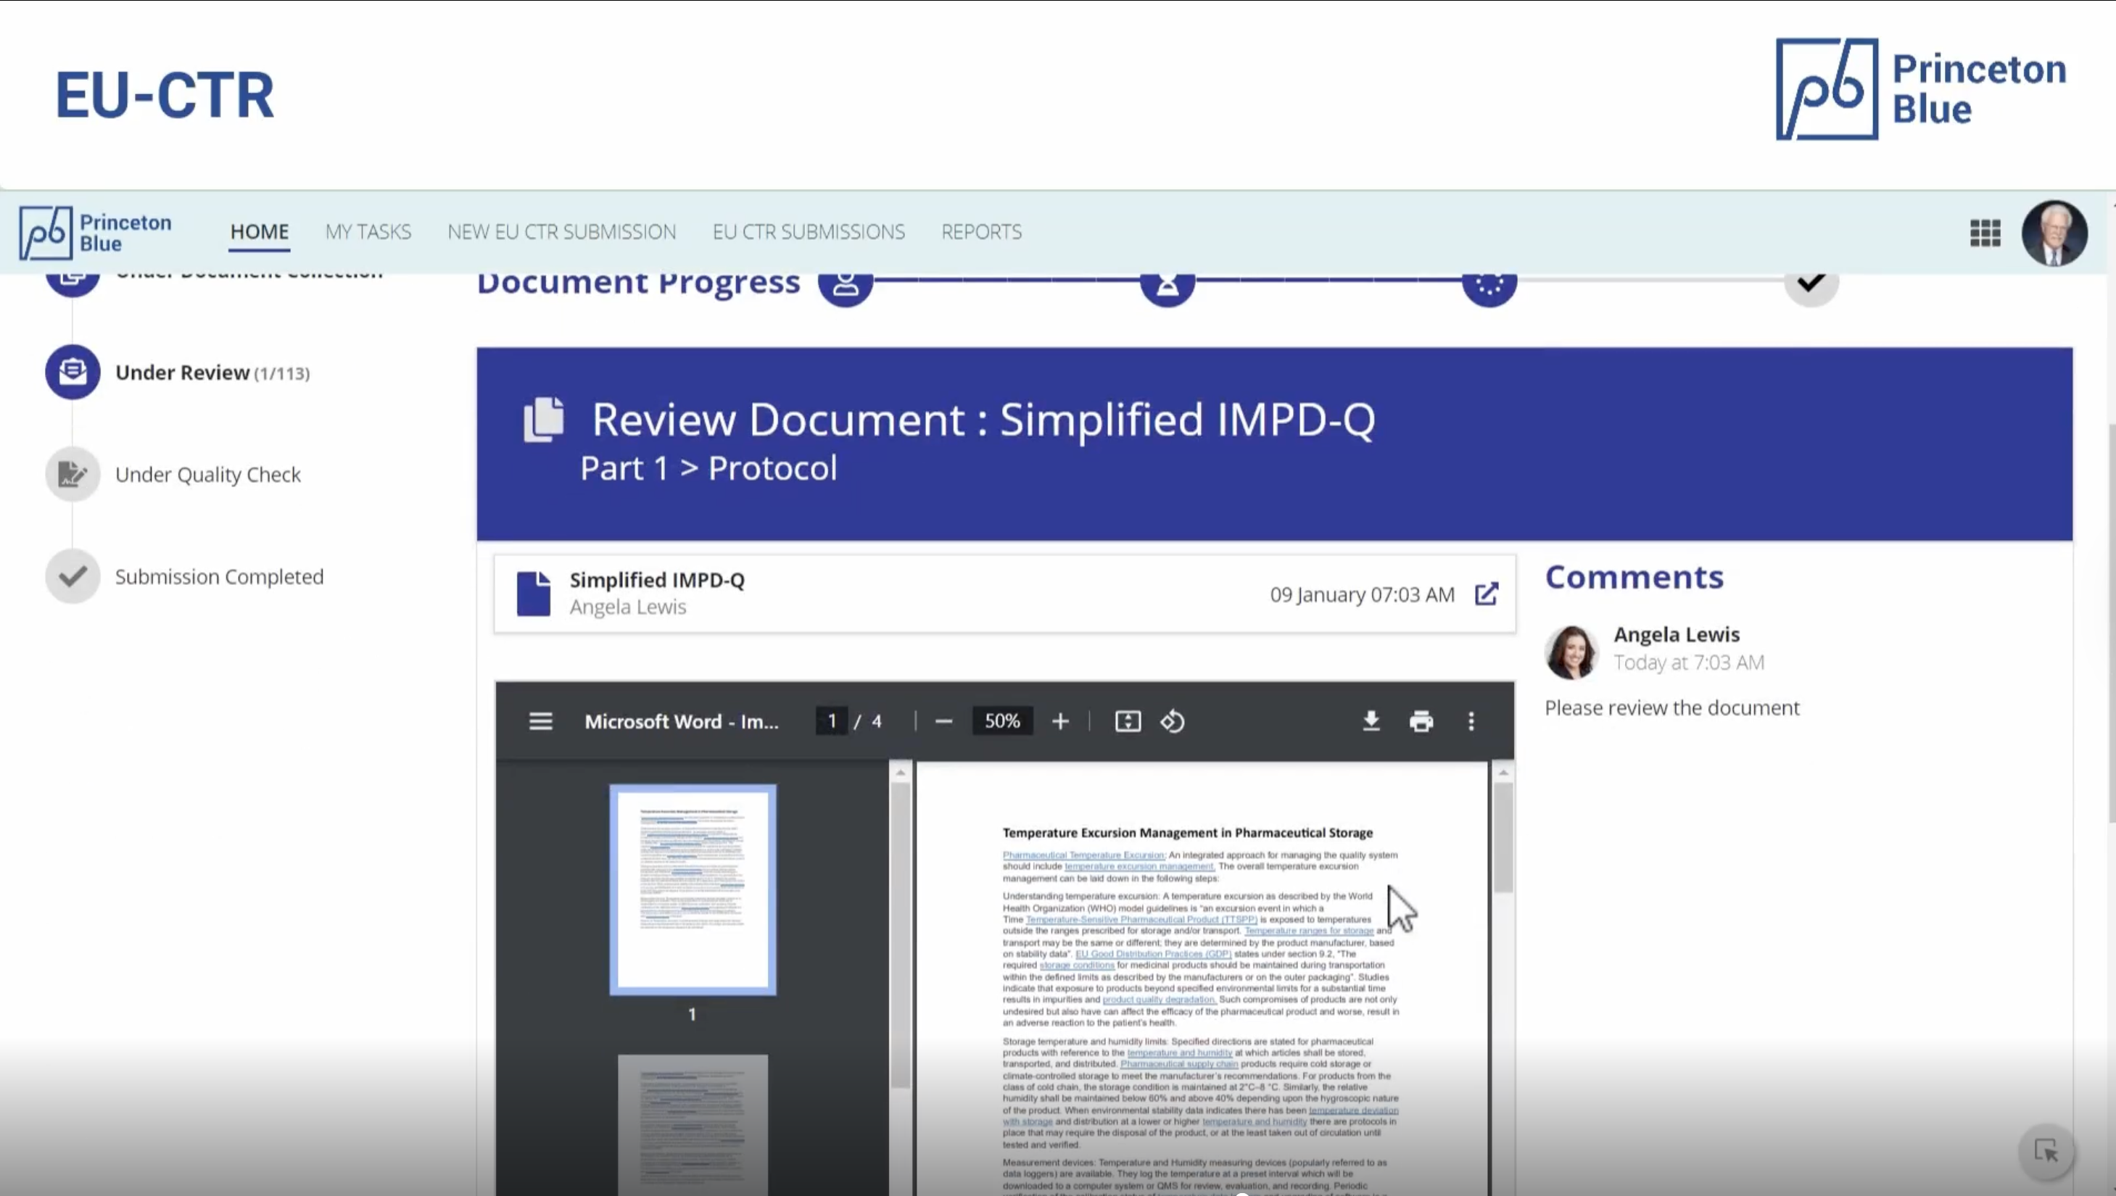Select the Under Review stage
The width and height of the screenshot is (2116, 1196).
click(181, 372)
